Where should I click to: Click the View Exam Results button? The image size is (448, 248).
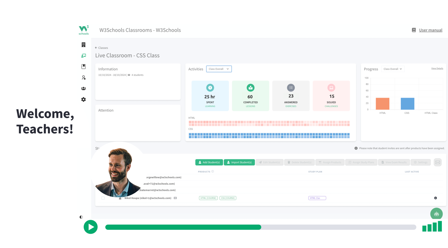tap(394, 162)
